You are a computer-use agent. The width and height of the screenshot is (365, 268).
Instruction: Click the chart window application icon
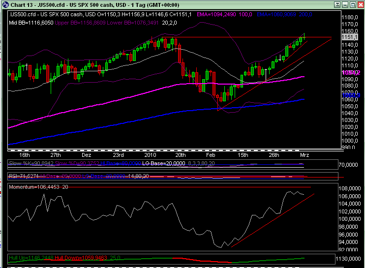coord(5,4)
